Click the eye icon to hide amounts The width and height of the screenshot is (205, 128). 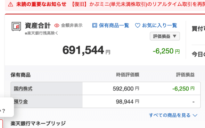click(x=57, y=25)
